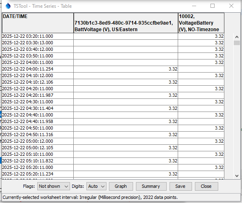Maximize the Time Series Table window
This screenshot has height=203, width=242.
pos(213,6)
